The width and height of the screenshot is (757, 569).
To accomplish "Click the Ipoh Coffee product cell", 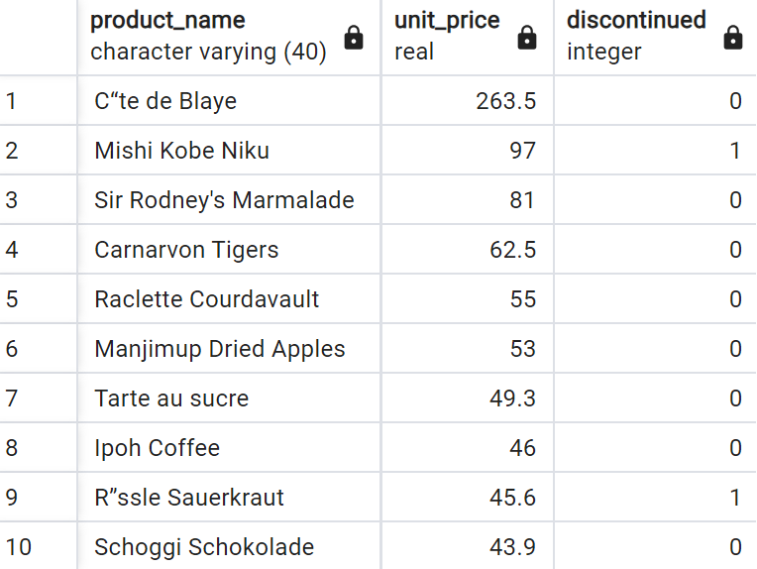I will (229, 447).
